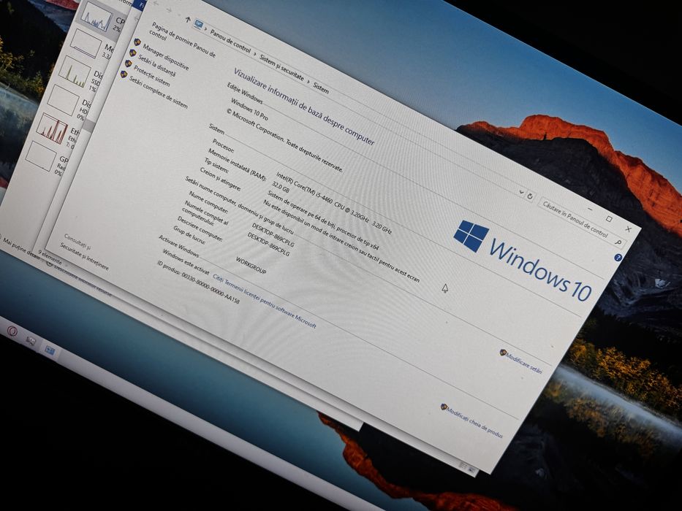Click the shield icon beside Protecție sistem
The image size is (682, 511).
129,64
